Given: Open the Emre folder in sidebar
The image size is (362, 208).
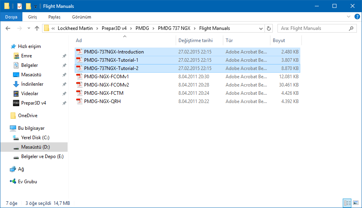Looking at the screenshot, I should 27,56.
